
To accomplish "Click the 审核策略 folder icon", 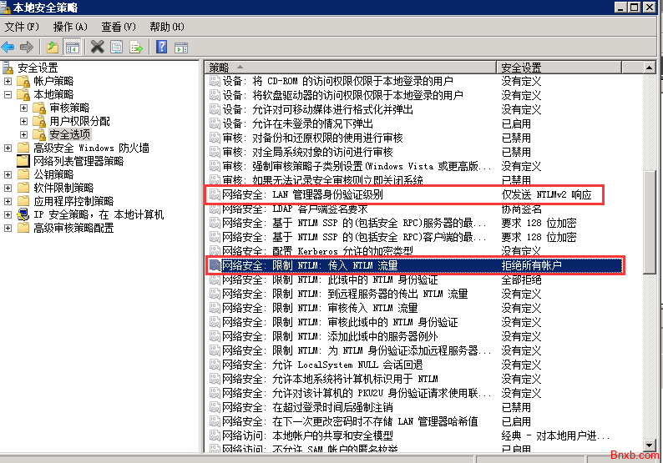I will coord(39,108).
